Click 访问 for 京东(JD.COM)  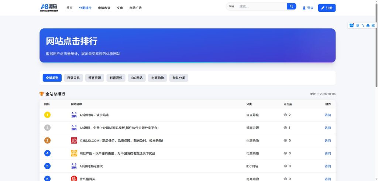[x=328, y=140]
